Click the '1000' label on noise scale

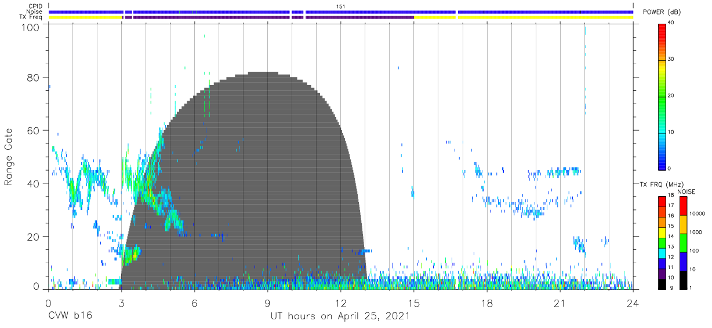(696, 232)
